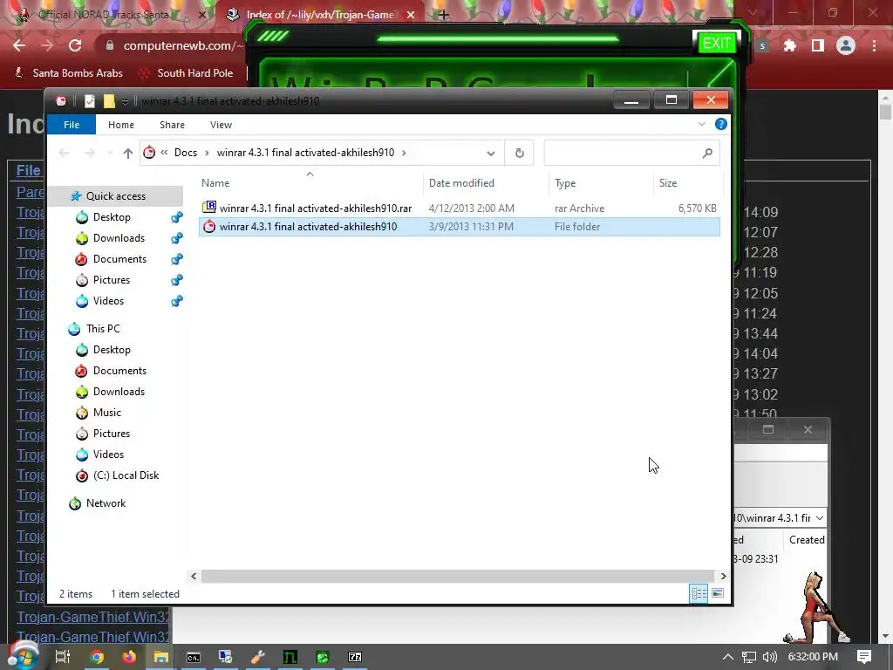
Task: Open the winrar .rar archive file icon
Action: 209,208
